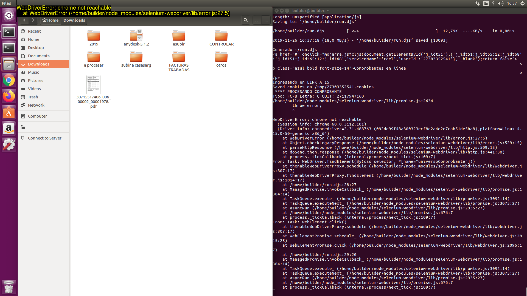
Task: Click the Home breadcrumb in path bar
Action: (50, 20)
